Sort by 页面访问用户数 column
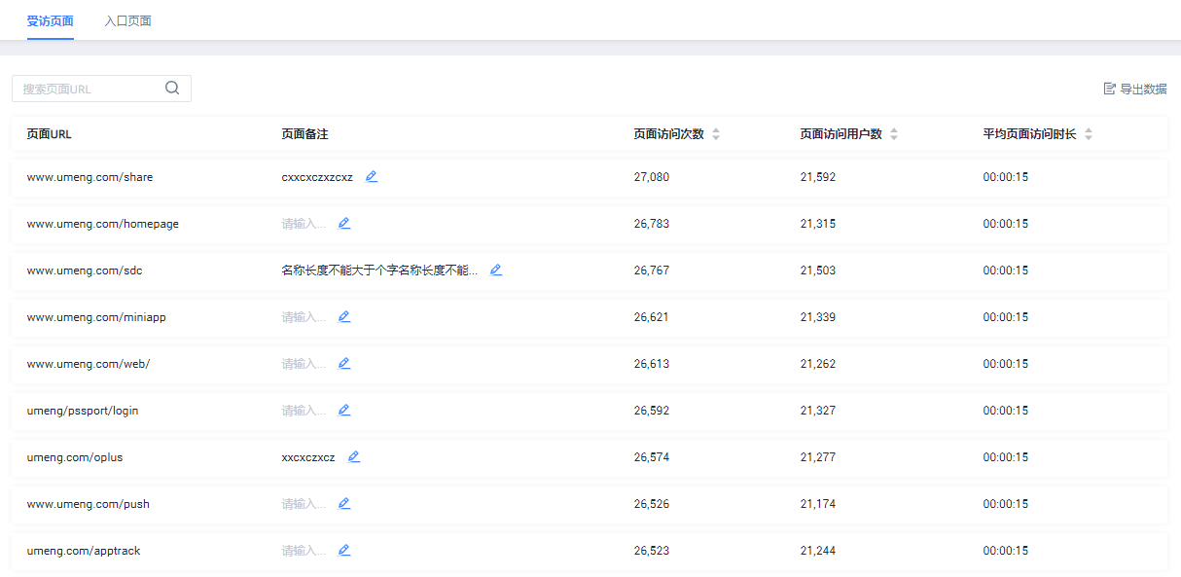This screenshot has width=1181, height=577. (x=894, y=134)
